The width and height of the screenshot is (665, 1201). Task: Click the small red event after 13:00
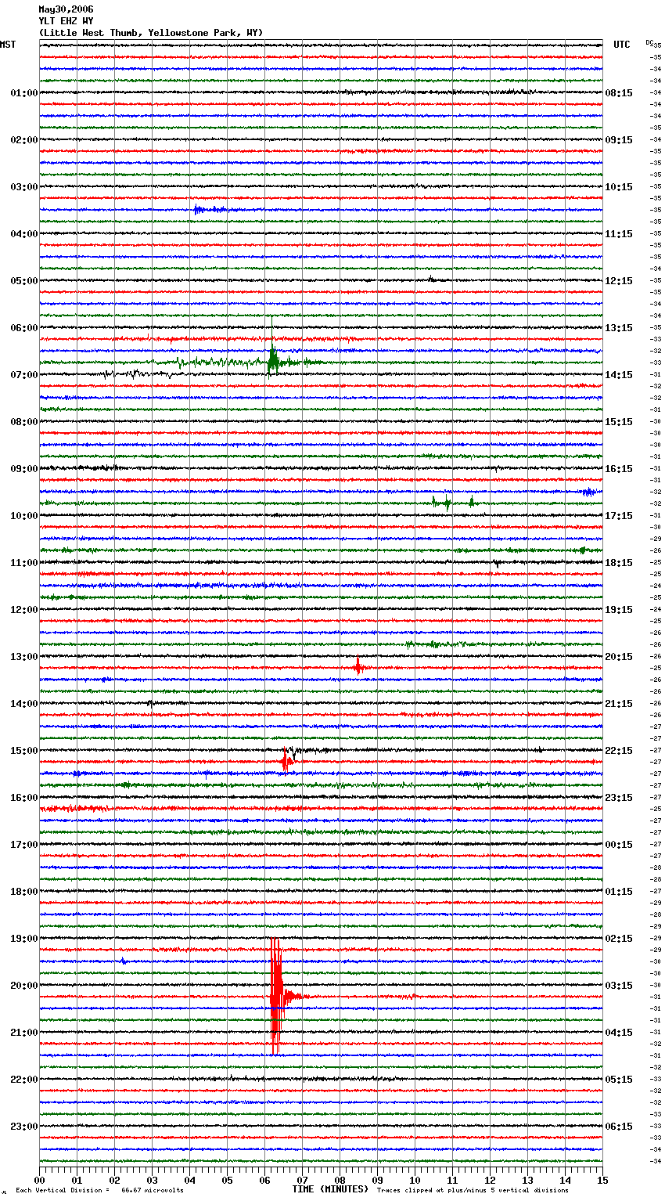tap(358, 667)
